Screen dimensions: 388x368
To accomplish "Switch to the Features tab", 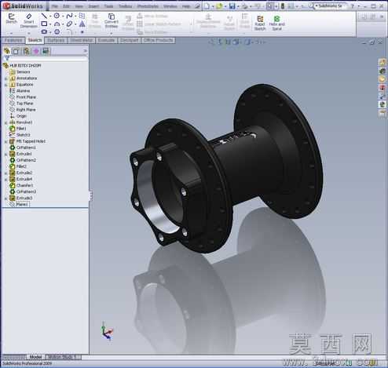I will click(x=13, y=40).
